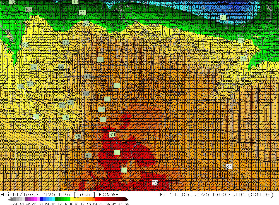The width and height of the screenshot is (279, 205).
Task: Click the white '81' label on the right
Action: pos(229,167)
